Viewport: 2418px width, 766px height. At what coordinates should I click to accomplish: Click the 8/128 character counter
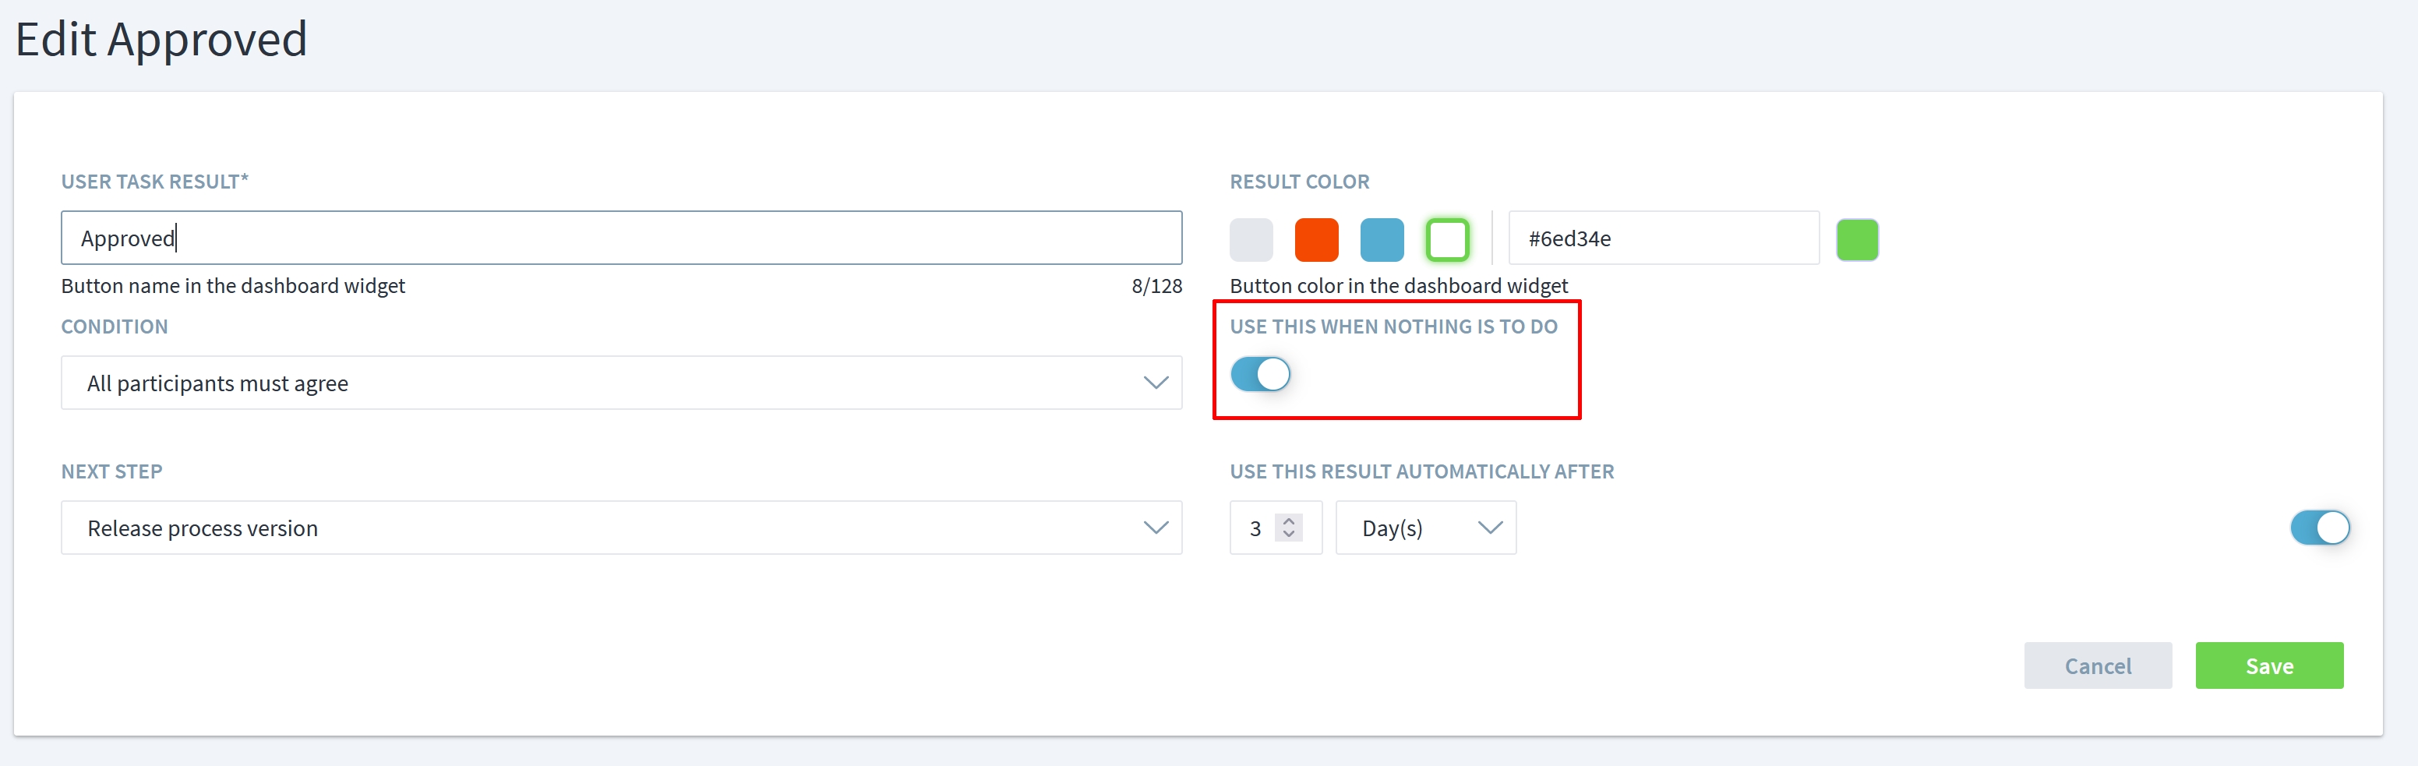[x=1156, y=285]
